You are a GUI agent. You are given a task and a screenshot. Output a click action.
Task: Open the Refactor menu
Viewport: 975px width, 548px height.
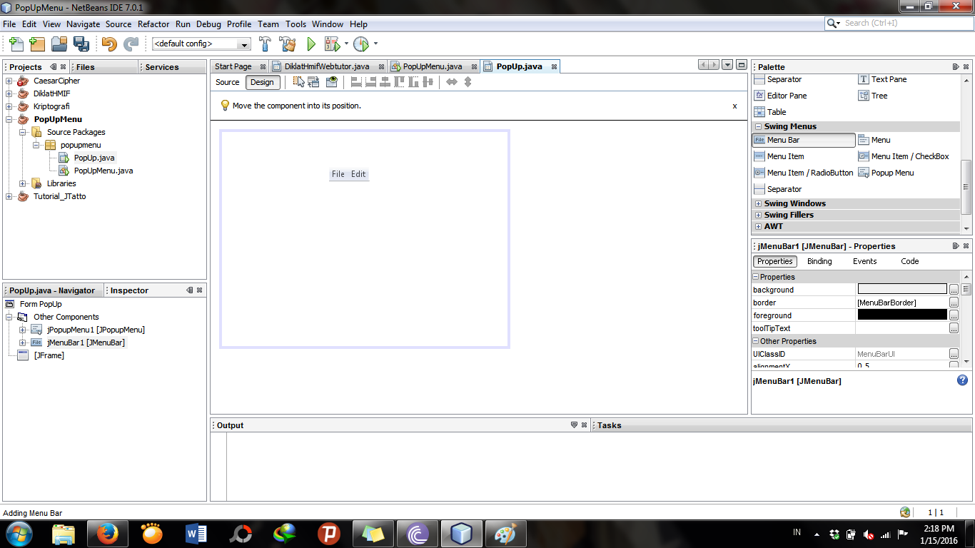[153, 24]
